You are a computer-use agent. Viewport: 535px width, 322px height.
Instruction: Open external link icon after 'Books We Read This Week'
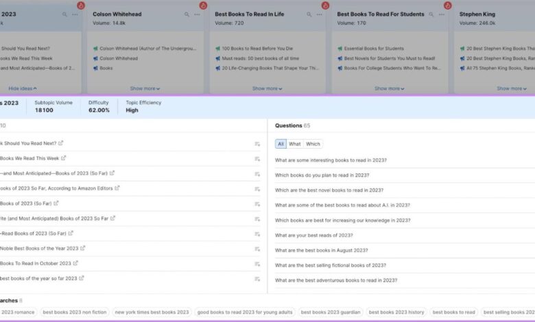64,158
